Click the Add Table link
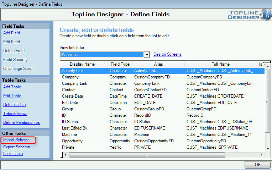The width and height of the screenshot is (272, 170). 12,87
